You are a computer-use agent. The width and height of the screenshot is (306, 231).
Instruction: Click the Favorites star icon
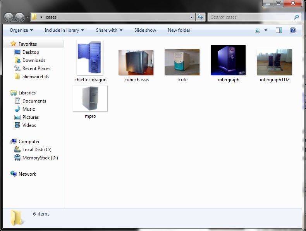[x=14, y=44]
